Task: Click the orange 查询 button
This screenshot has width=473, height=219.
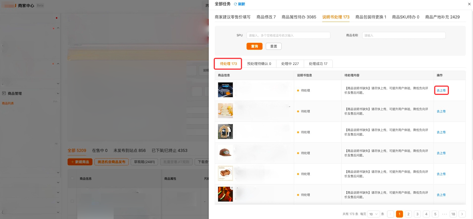Action: [x=254, y=46]
